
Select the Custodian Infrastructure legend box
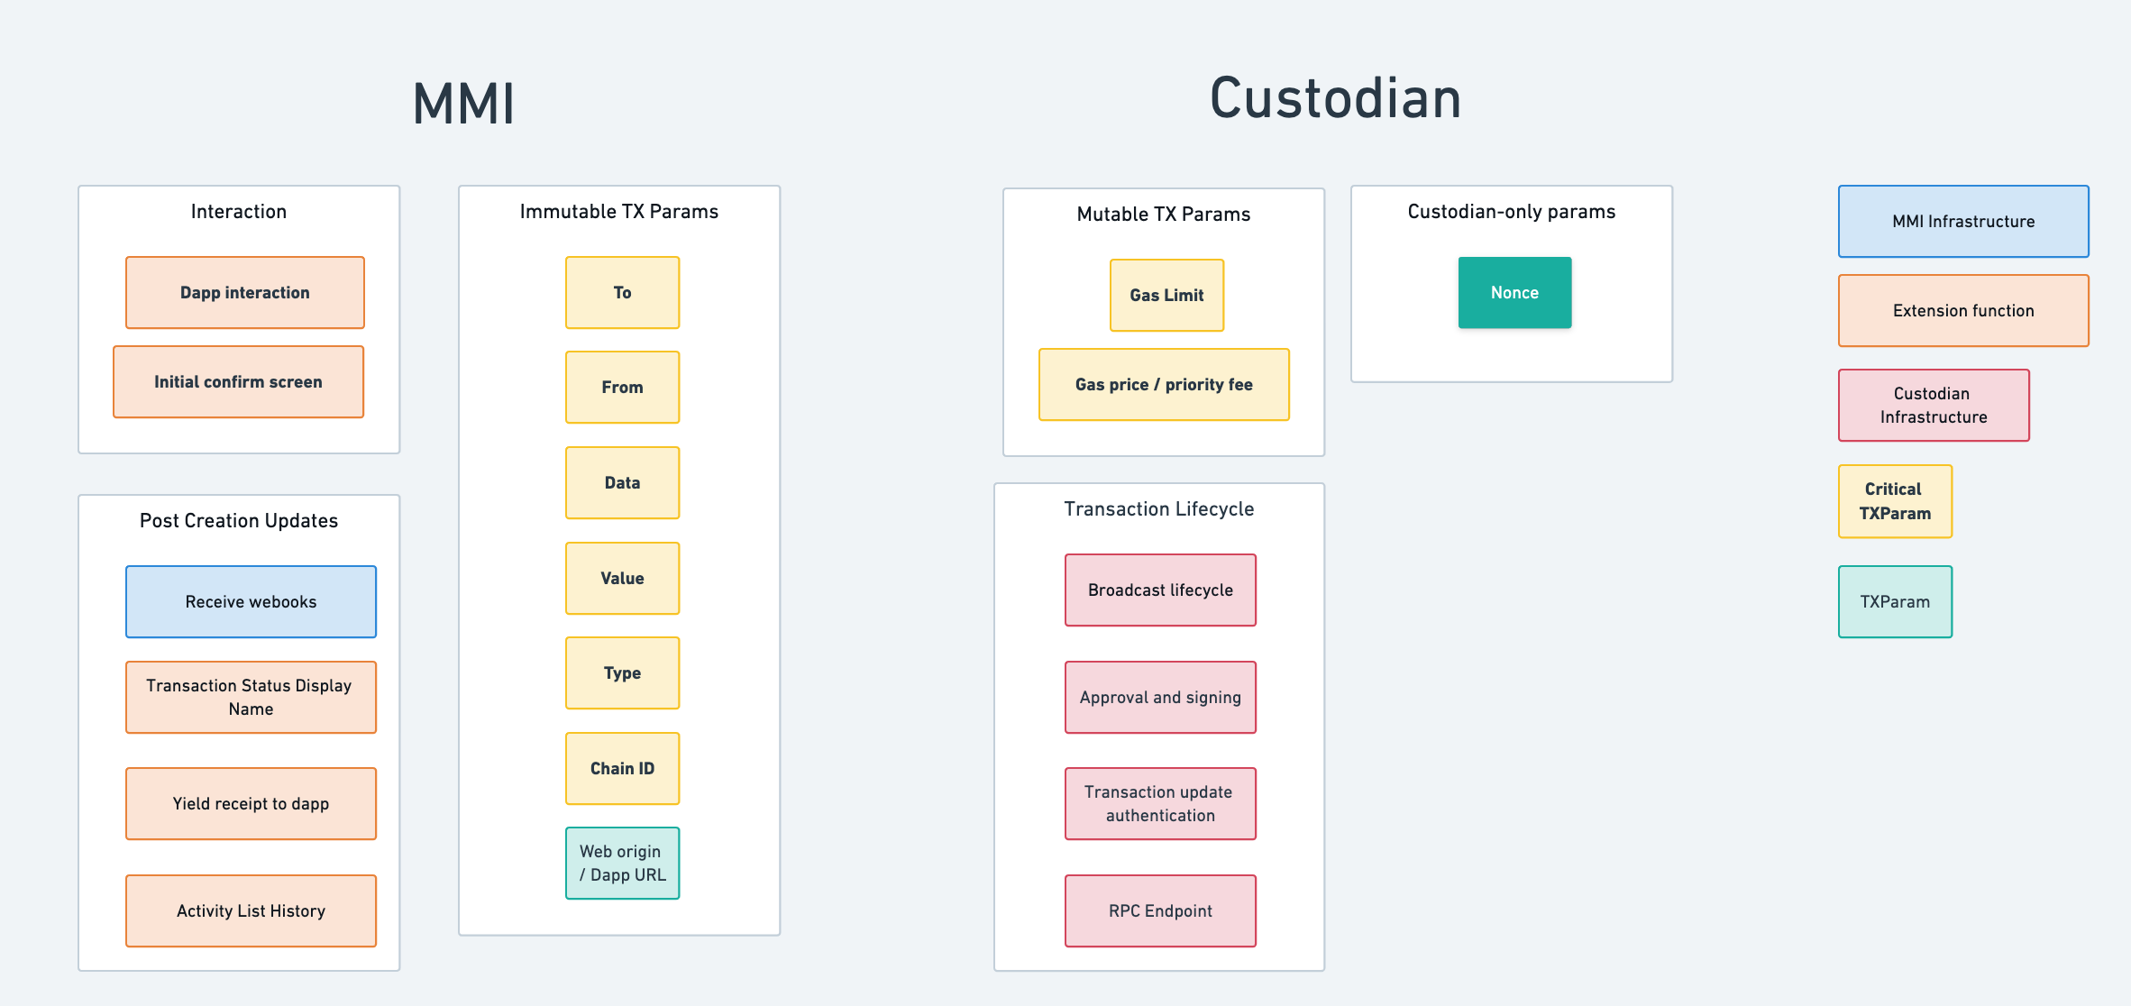pyautogui.click(x=1934, y=405)
